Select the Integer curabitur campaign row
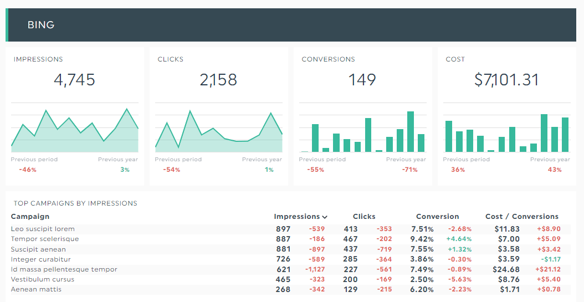The height and width of the screenshot is (302, 584). click(x=290, y=259)
